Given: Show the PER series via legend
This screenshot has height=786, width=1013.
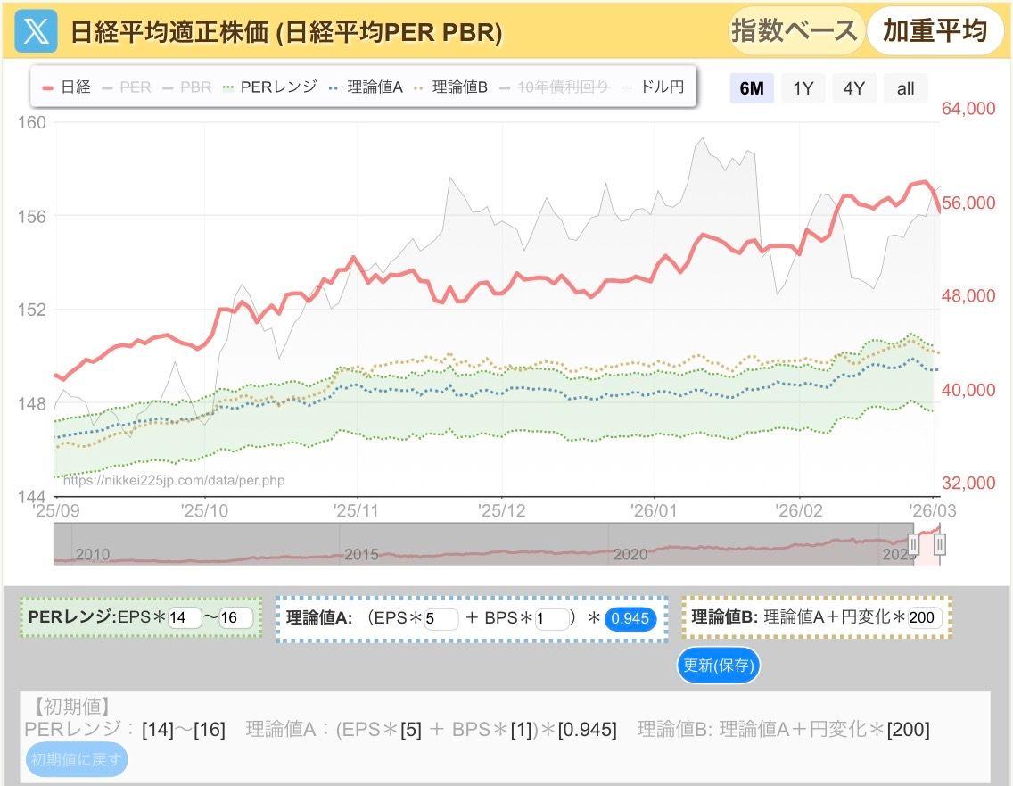Looking at the screenshot, I should 128,87.
